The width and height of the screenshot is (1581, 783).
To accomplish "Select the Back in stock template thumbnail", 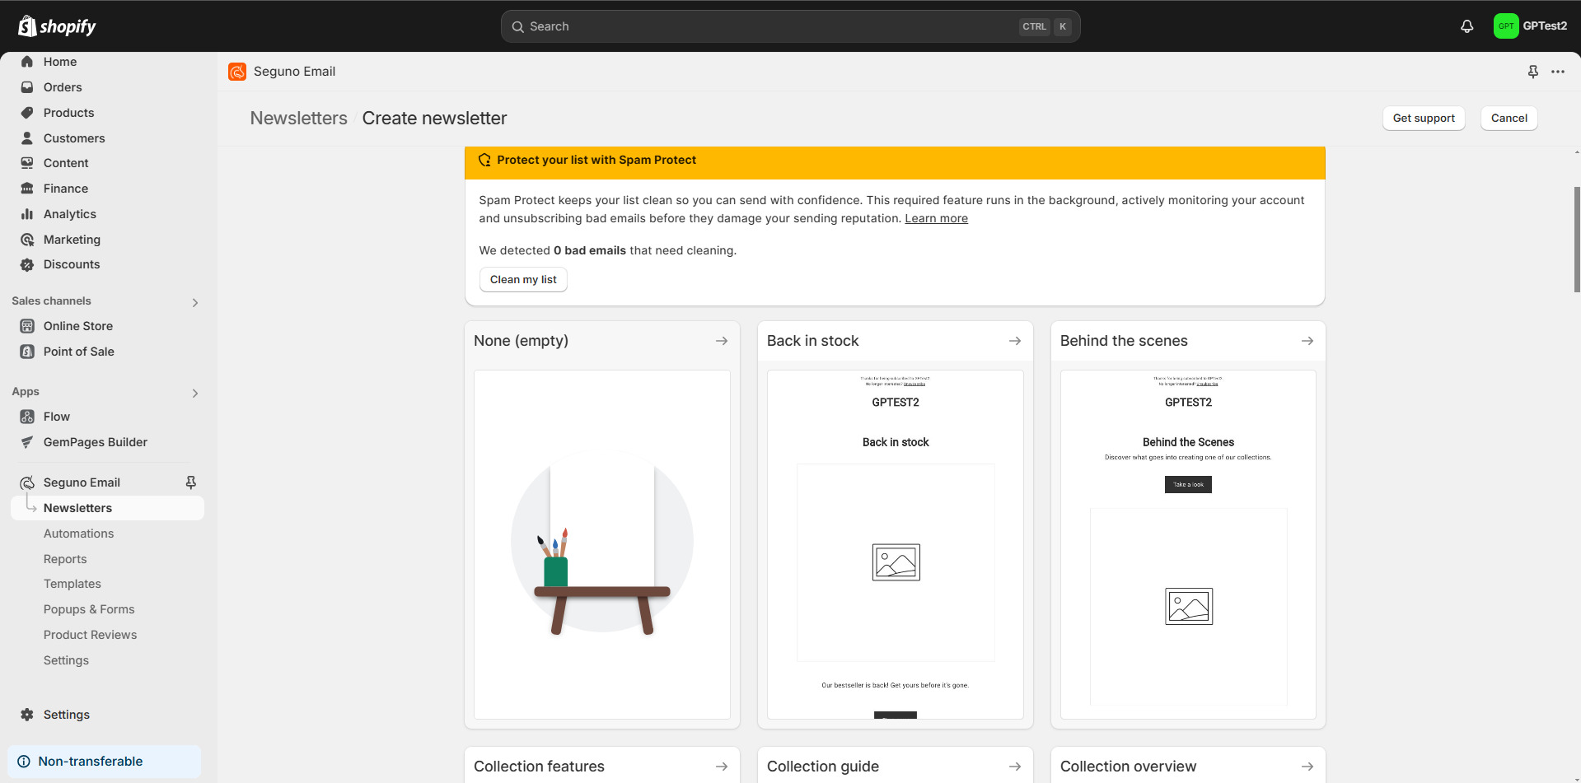I will pyautogui.click(x=895, y=543).
